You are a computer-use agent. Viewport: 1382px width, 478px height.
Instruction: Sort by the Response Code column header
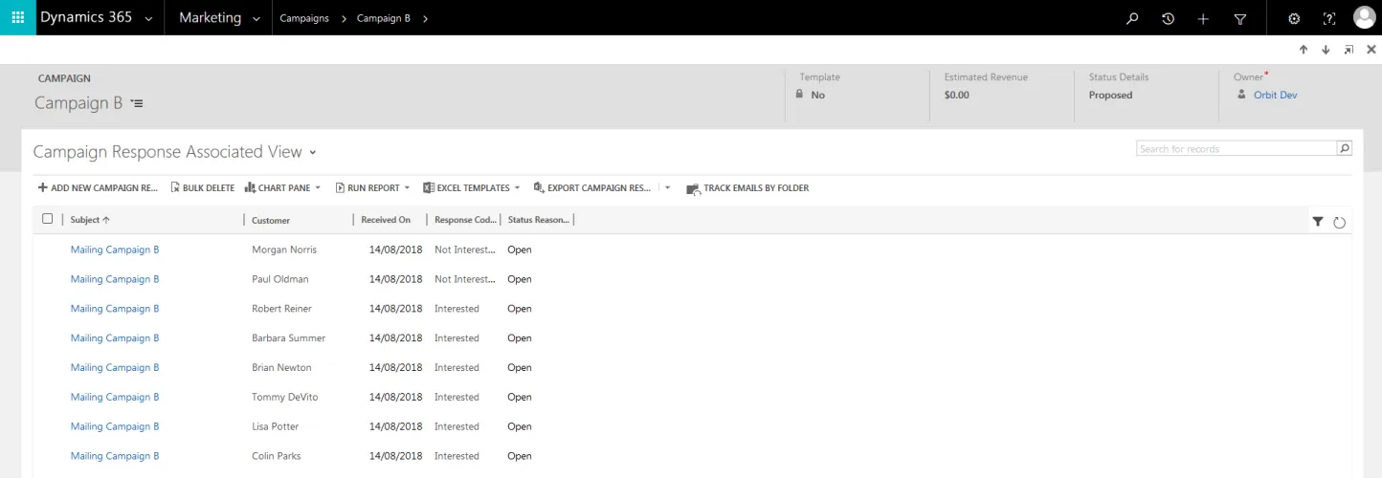[x=466, y=220]
